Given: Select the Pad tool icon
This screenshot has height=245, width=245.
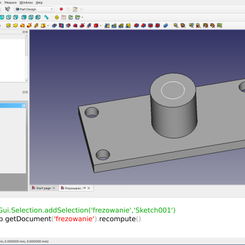Looking at the screenshot, I should click(x=8, y=26).
